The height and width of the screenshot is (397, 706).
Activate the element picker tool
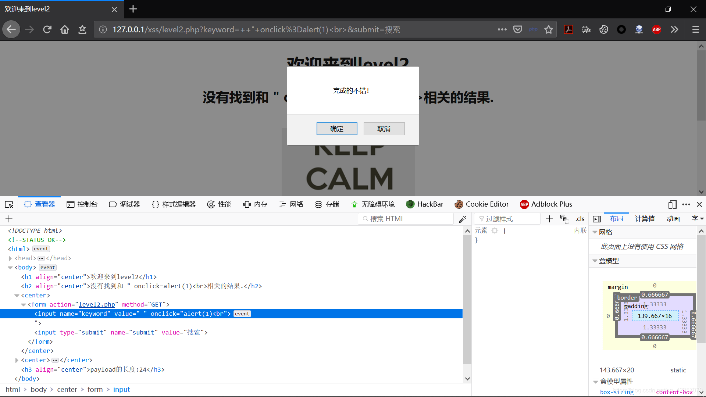[x=9, y=204]
